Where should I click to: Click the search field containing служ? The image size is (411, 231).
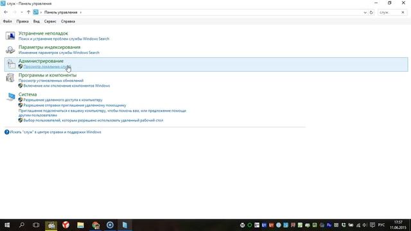click(389, 12)
